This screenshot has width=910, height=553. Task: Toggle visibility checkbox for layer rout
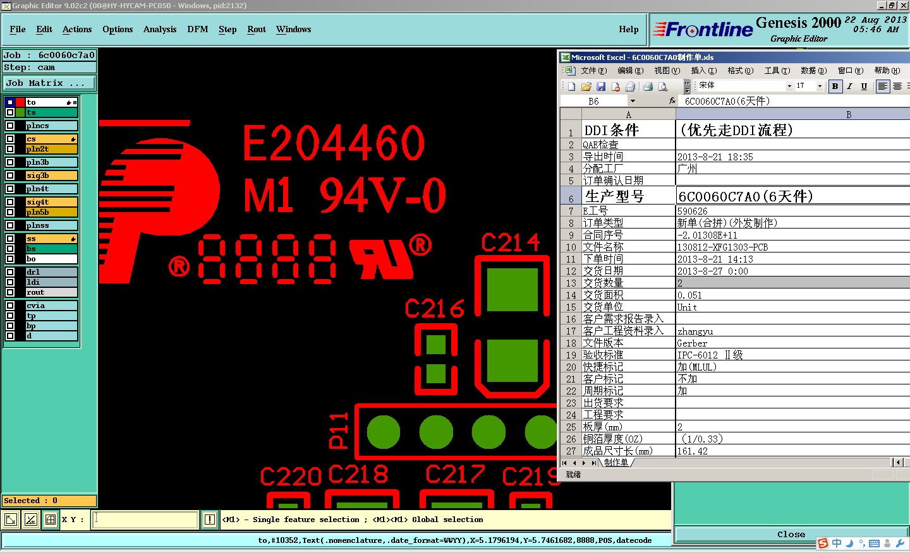[x=10, y=292]
